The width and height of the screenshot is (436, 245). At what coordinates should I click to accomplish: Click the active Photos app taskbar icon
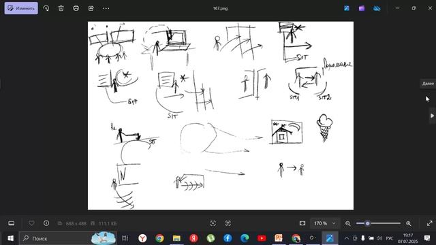330,238
